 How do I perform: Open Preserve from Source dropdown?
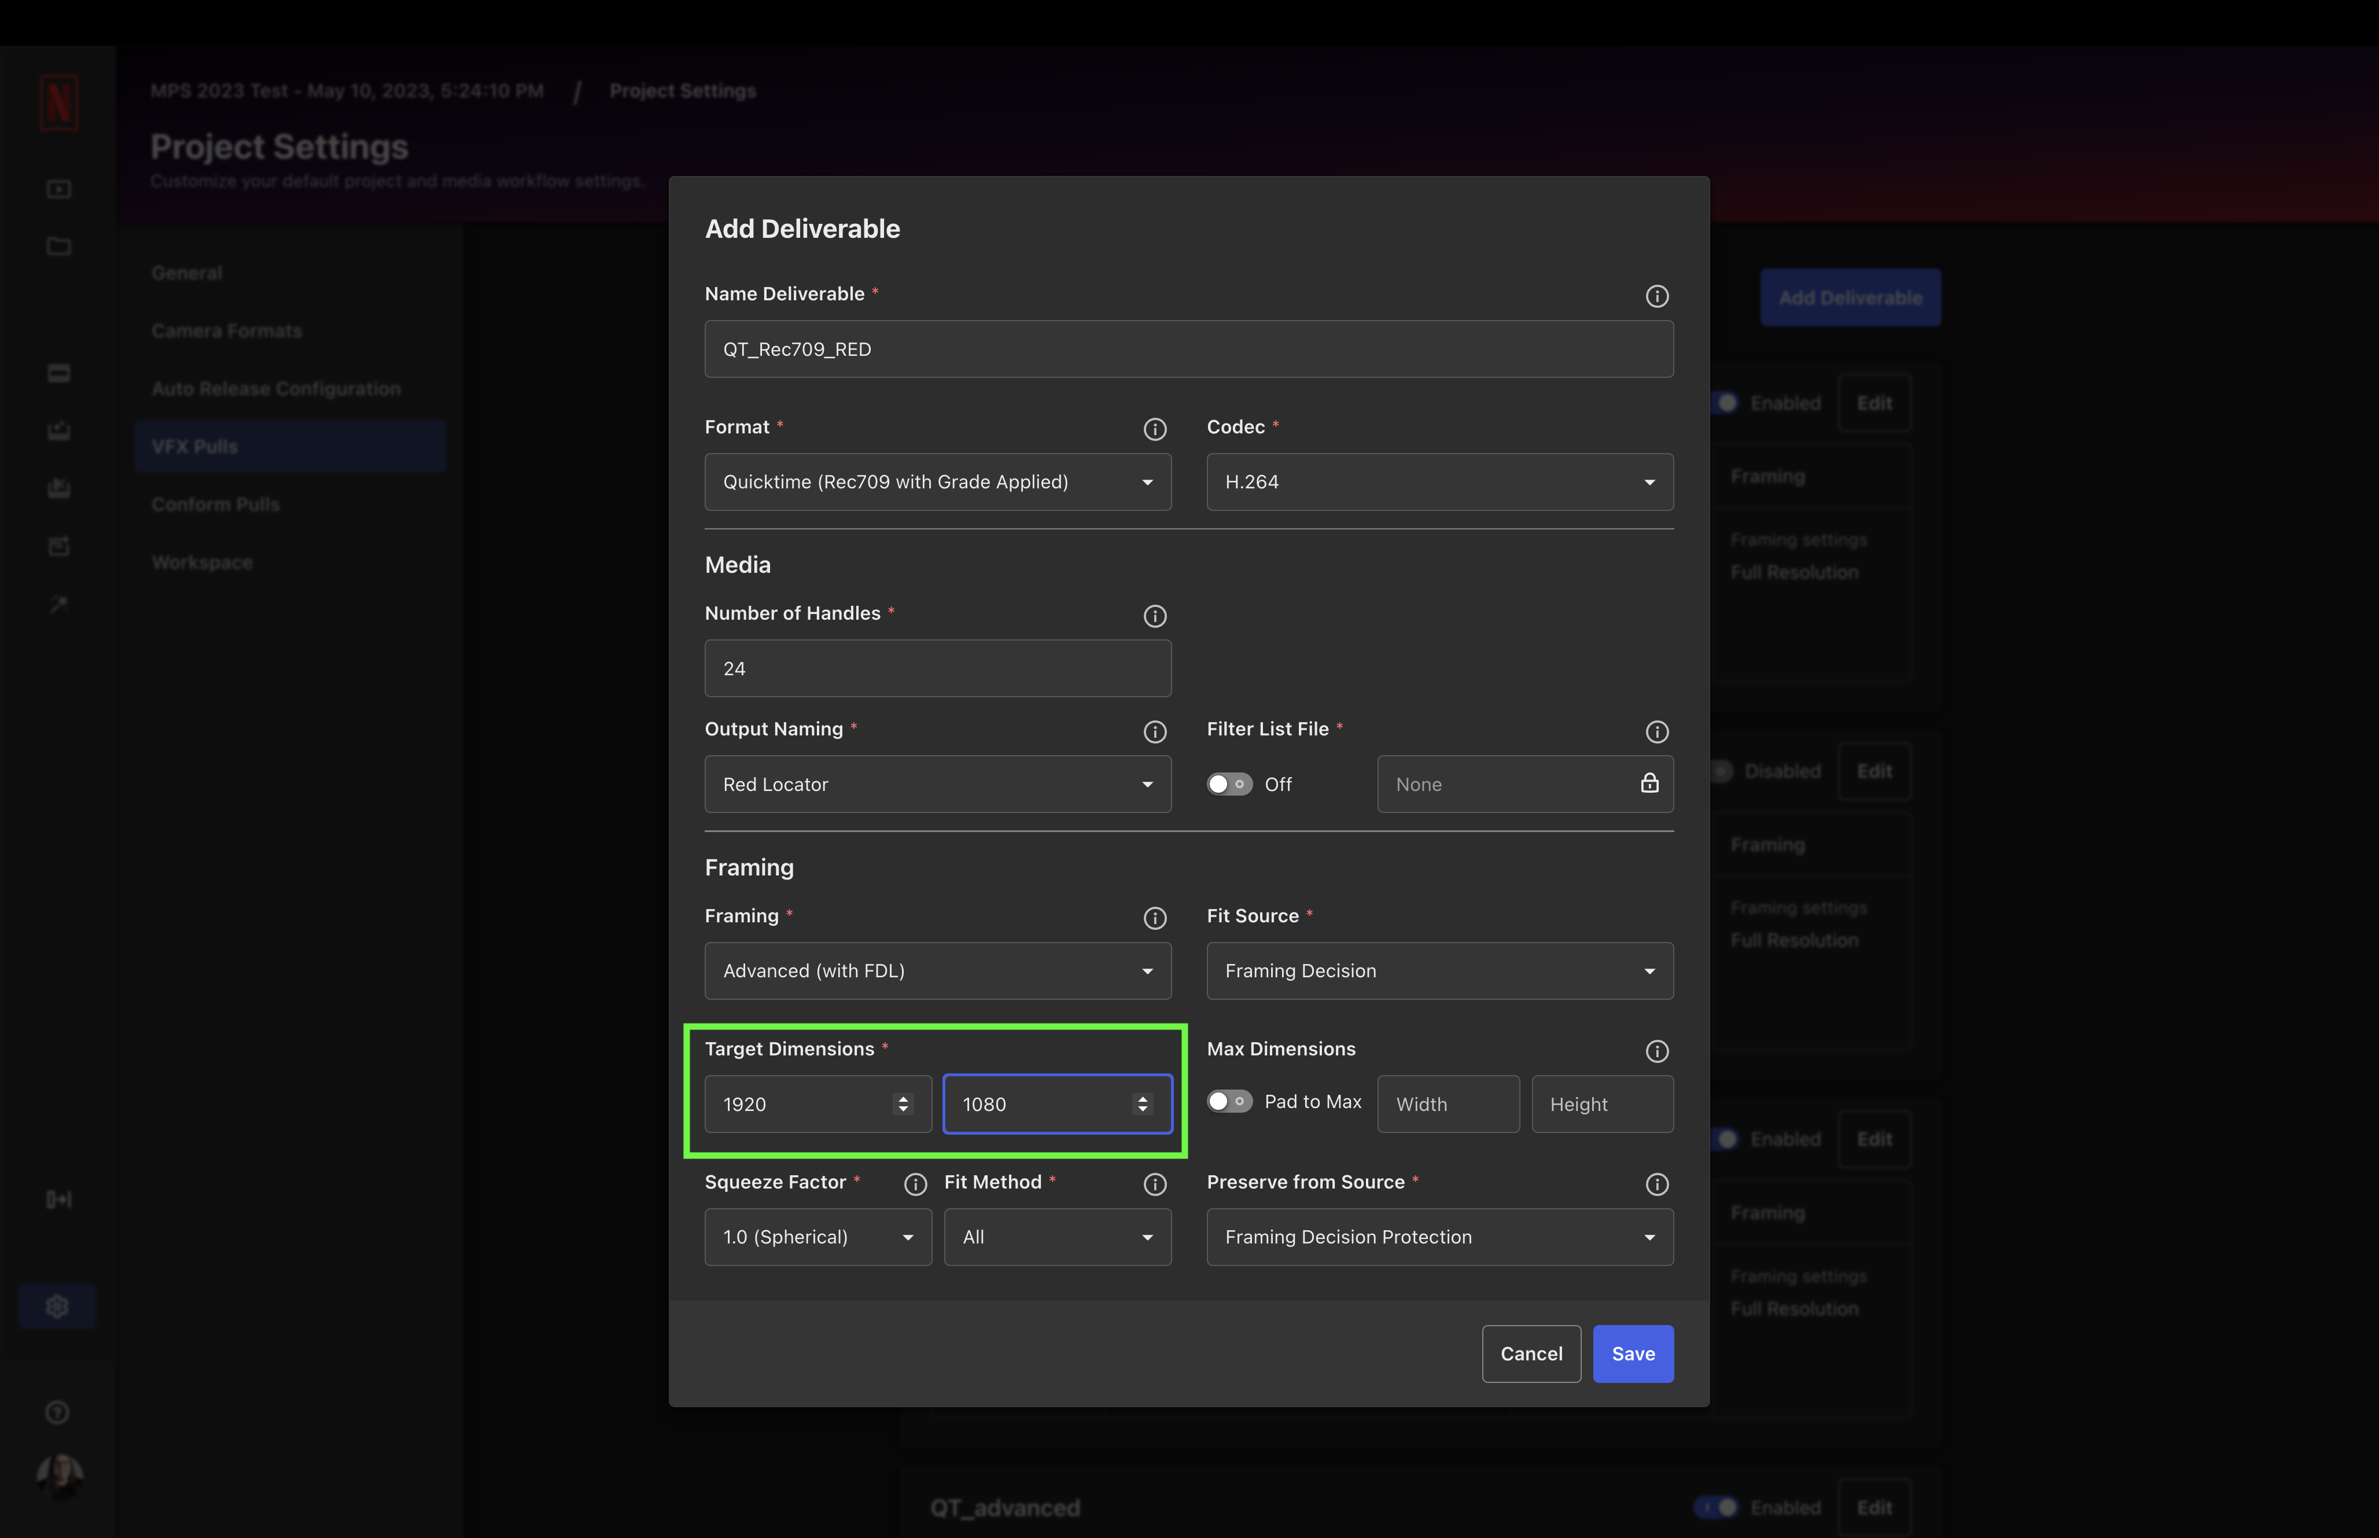[1439, 1237]
